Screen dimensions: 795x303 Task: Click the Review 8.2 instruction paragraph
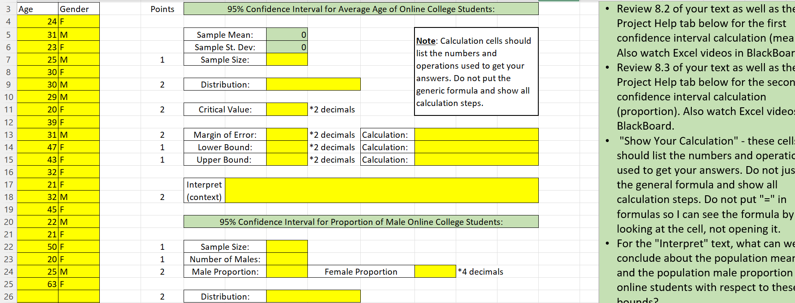pos(705,31)
